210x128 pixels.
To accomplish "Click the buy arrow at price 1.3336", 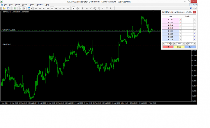I will [x=195, y=34].
